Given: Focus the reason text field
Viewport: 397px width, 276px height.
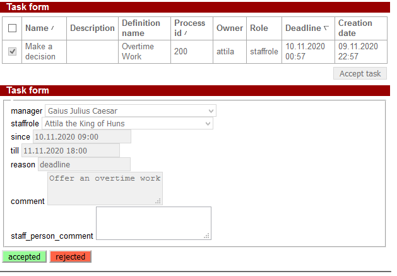Looking at the screenshot, I should pos(83,165).
